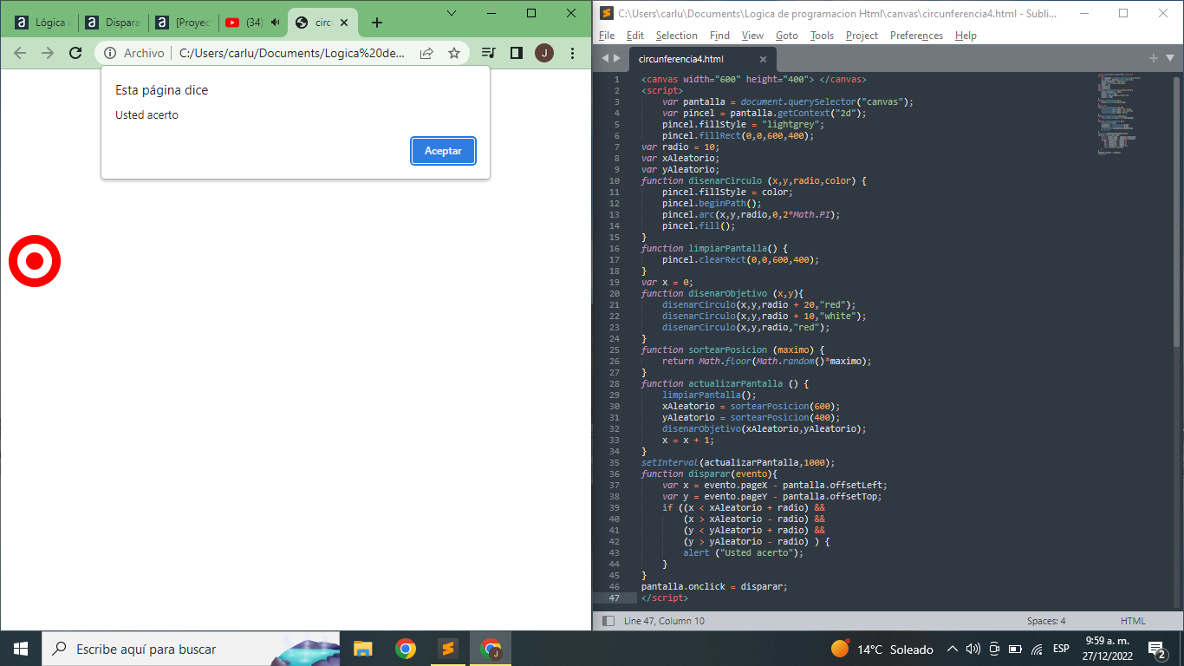Image resolution: width=1184 pixels, height=666 pixels.
Task: Open the Chrome tab search chevron
Action: pyautogui.click(x=452, y=13)
